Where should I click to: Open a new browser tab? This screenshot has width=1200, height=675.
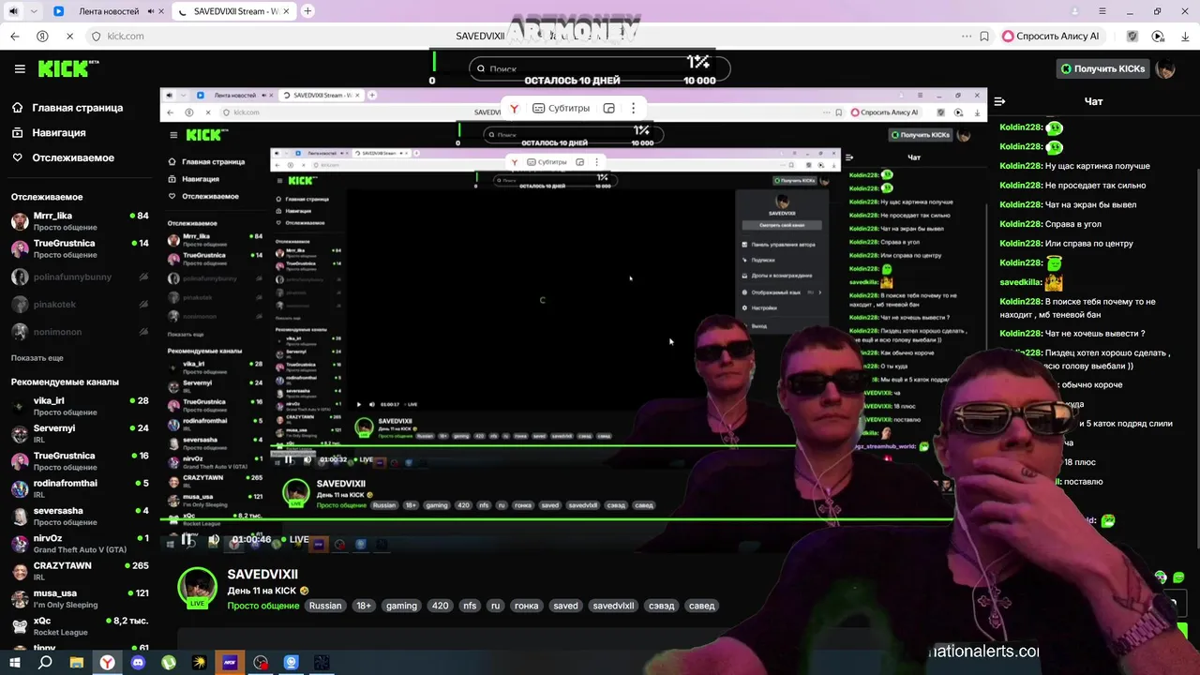(x=307, y=11)
